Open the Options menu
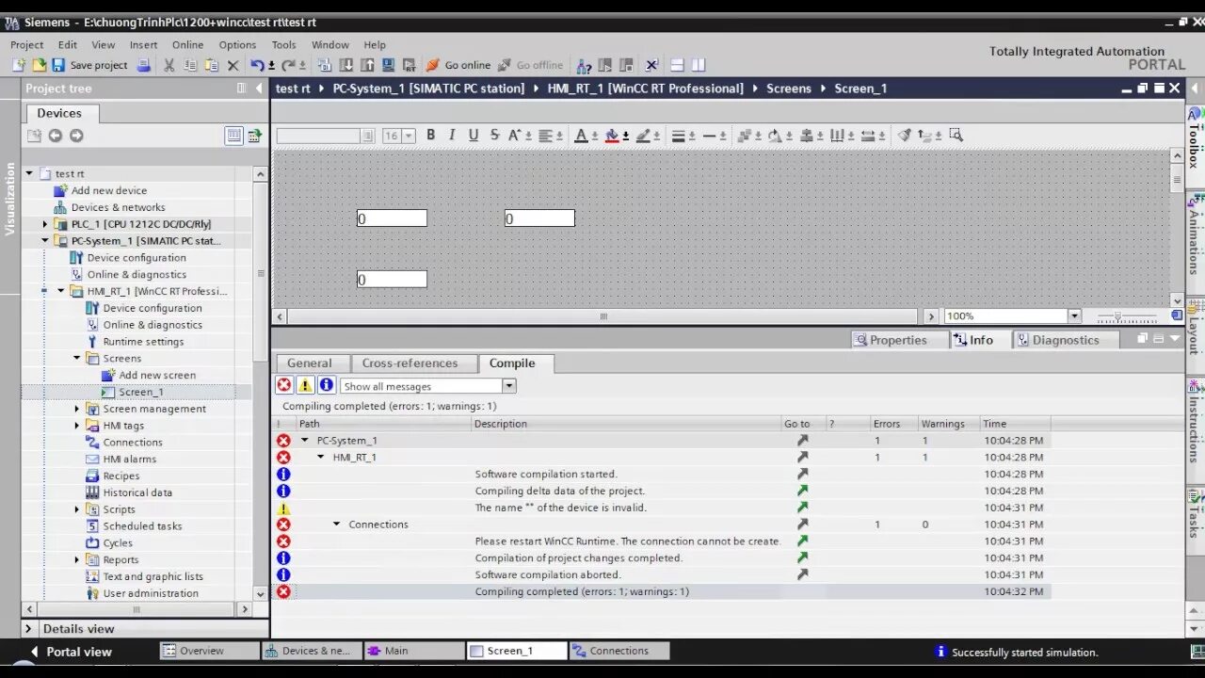Screen dimensions: 1205x678 pos(237,44)
